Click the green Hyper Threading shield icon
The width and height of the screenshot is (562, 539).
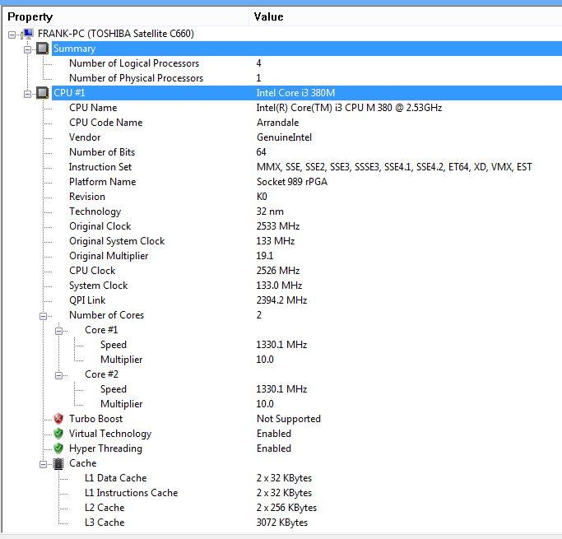pyautogui.click(x=58, y=448)
